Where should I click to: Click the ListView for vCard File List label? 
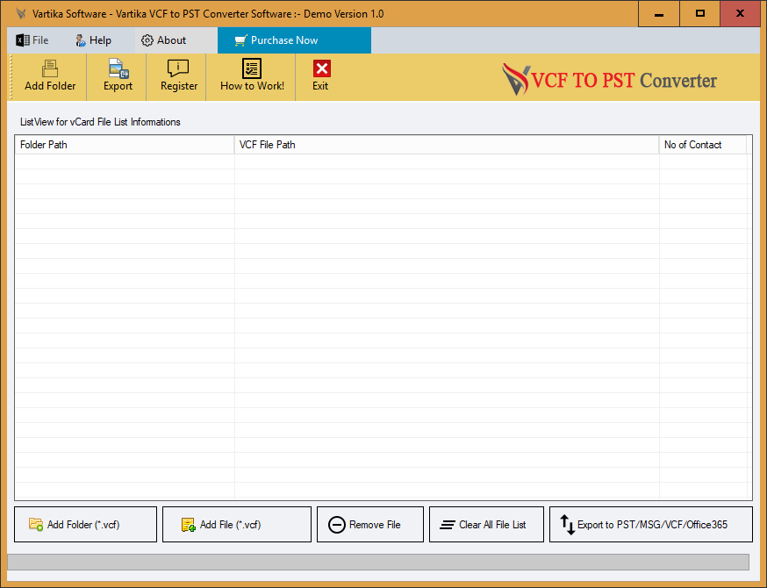(x=100, y=122)
